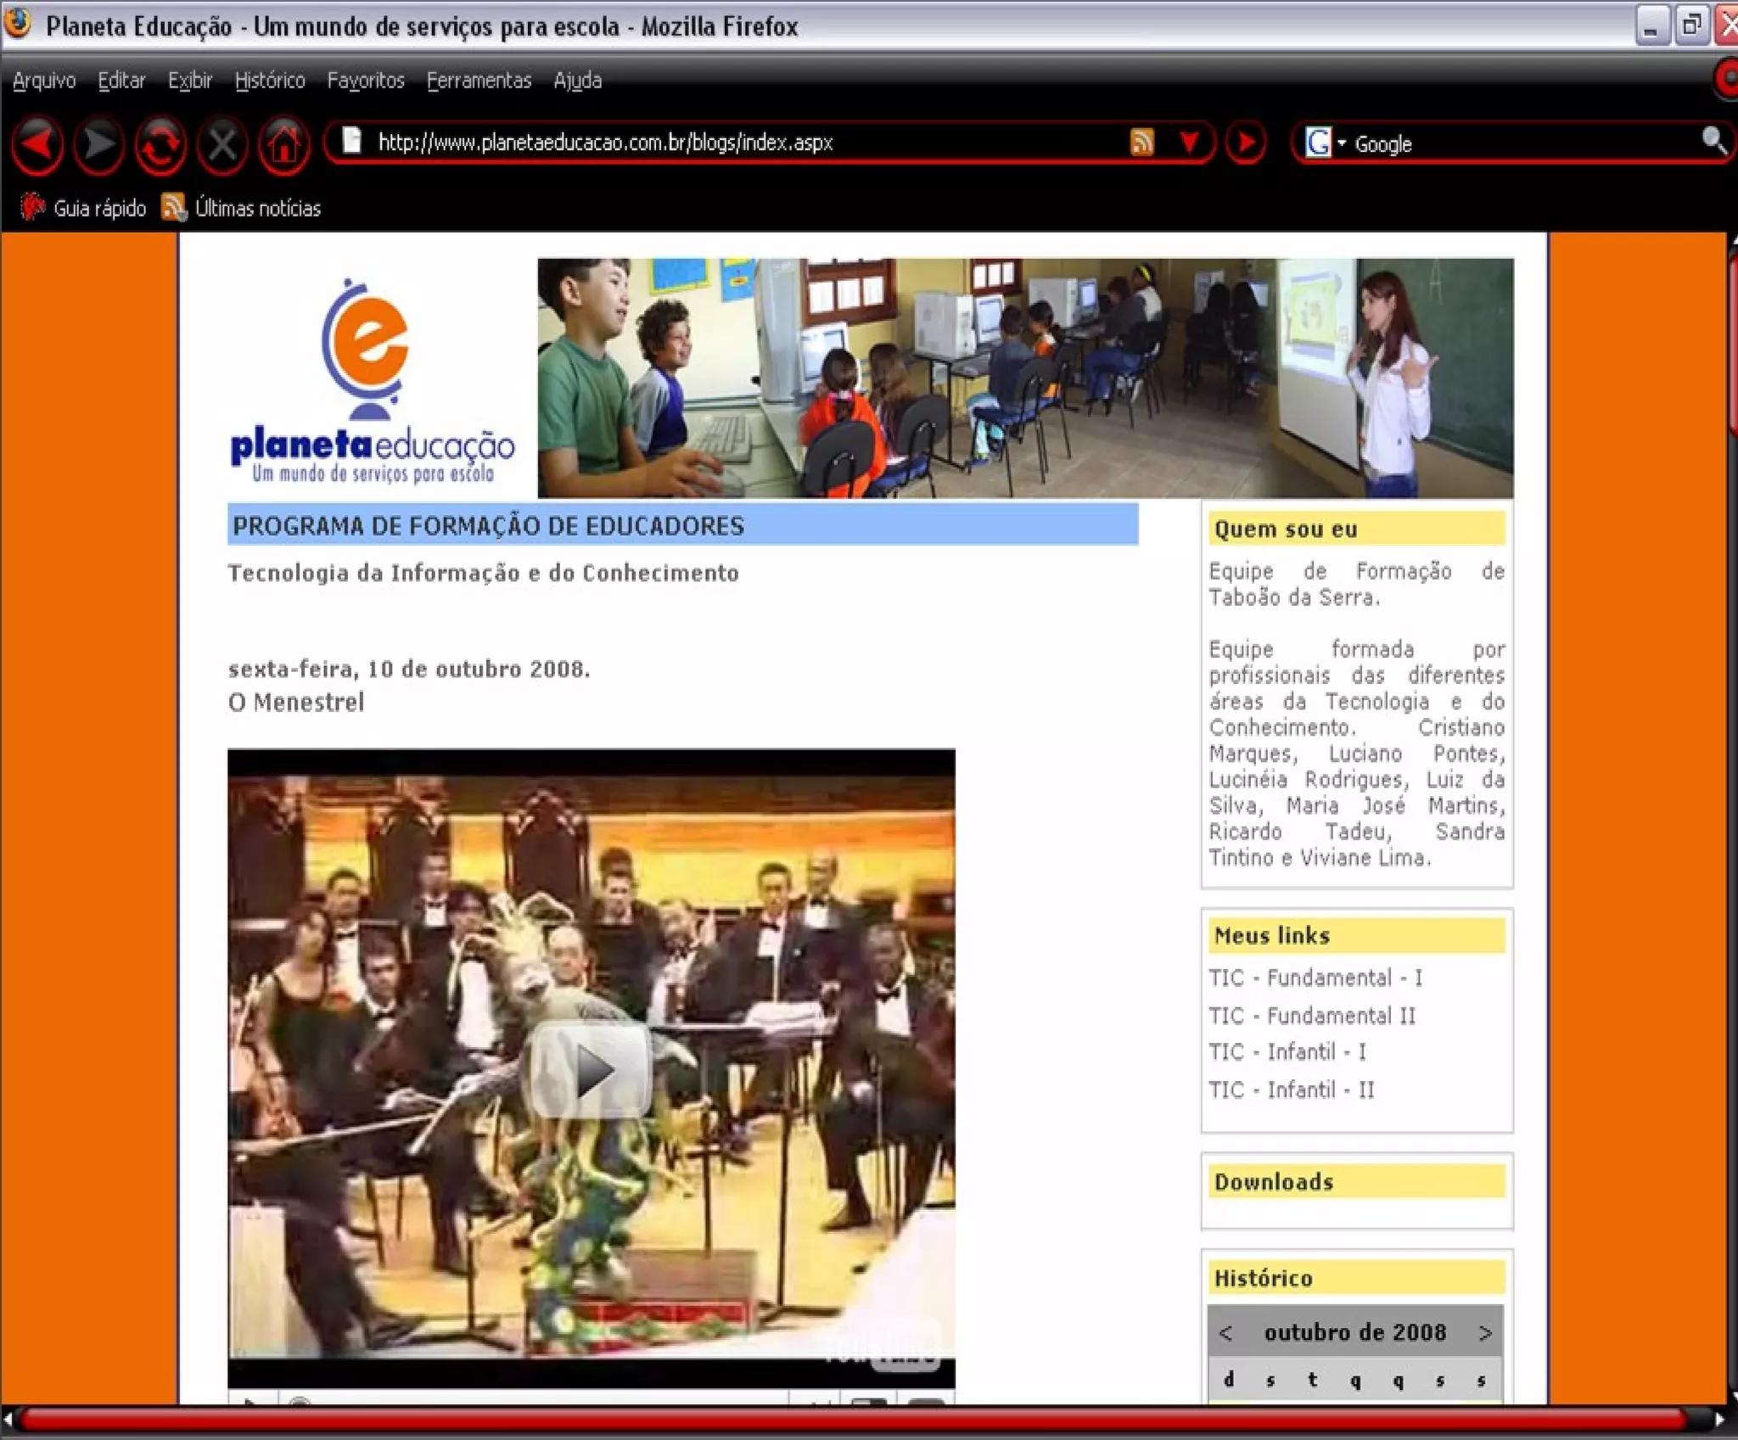
Task: Open the Ferramentas menu
Action: [479, 81]
